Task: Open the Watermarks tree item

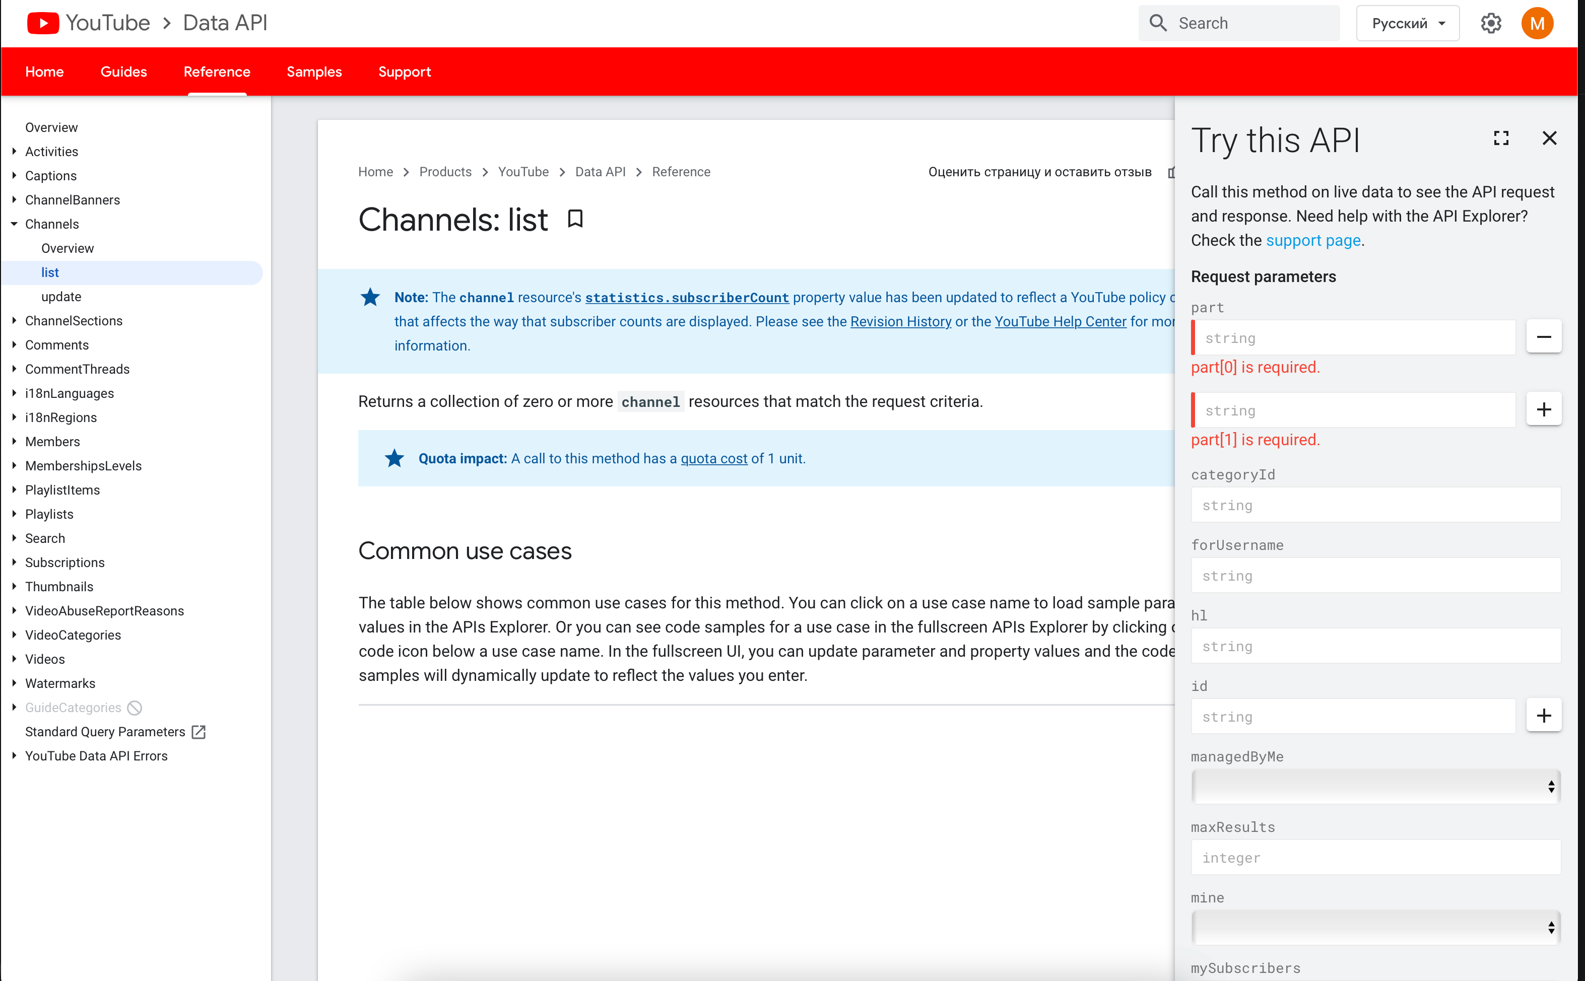Action: (x=60, y=683)
